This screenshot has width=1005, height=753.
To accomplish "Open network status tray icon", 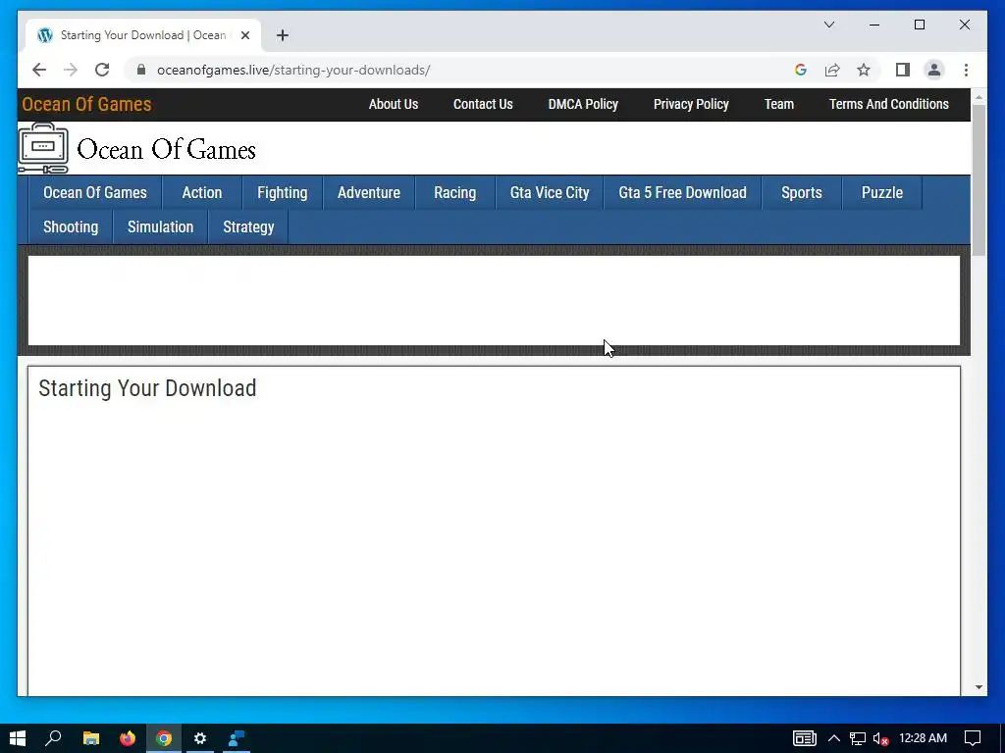I will 858,738.
